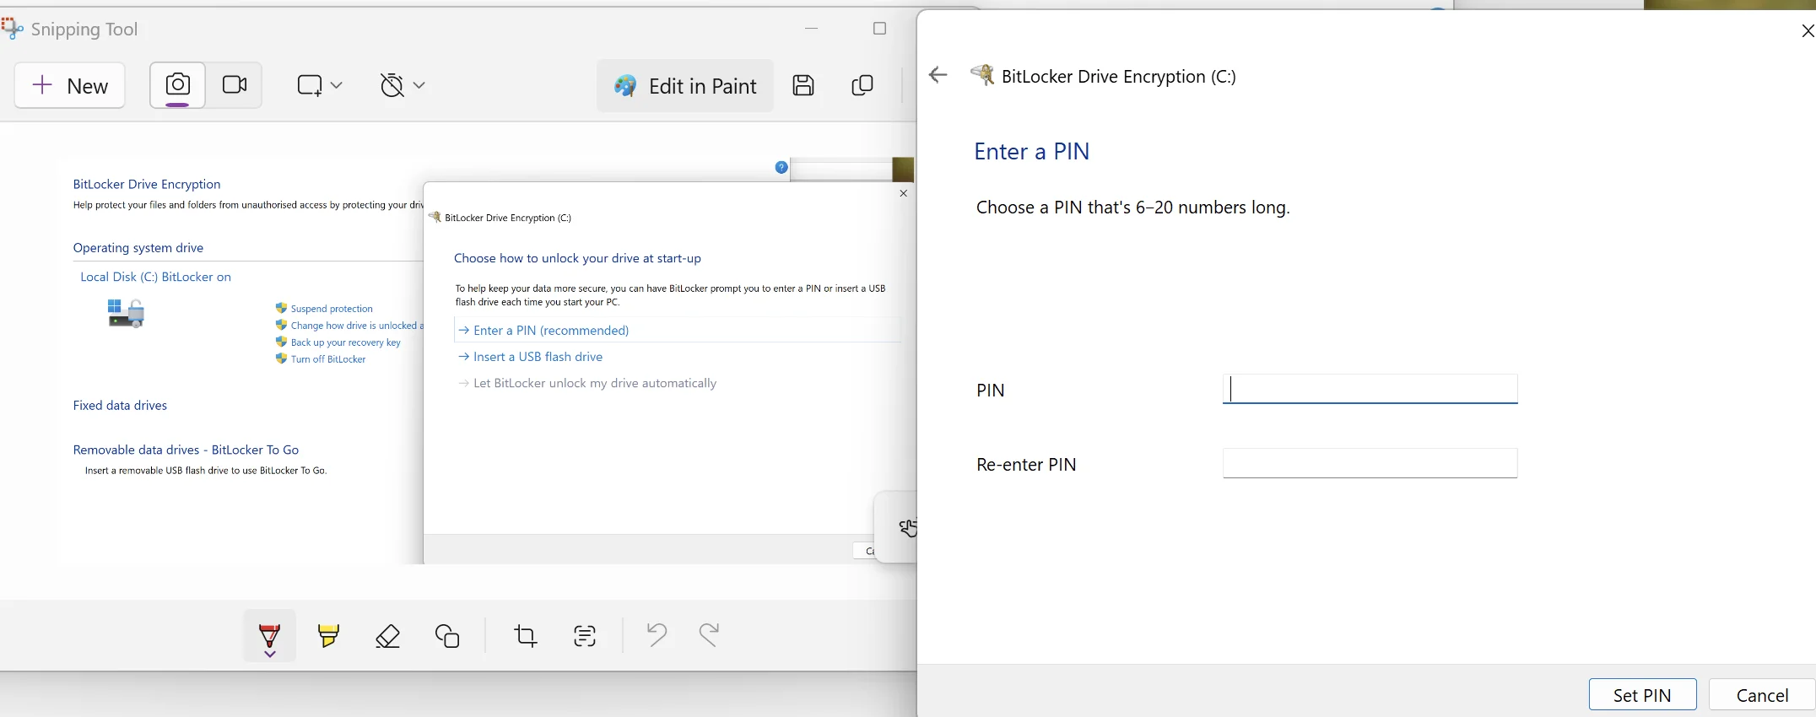Undo the last markup action

pyautogui.click(x=657, y=634)
